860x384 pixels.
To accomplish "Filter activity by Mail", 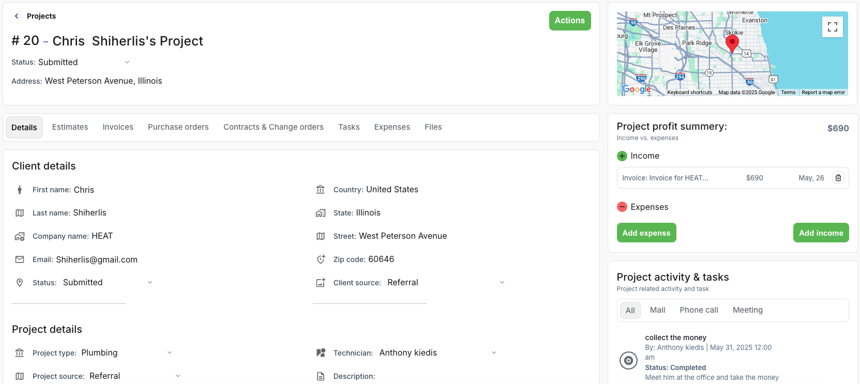I will point(657,310).
